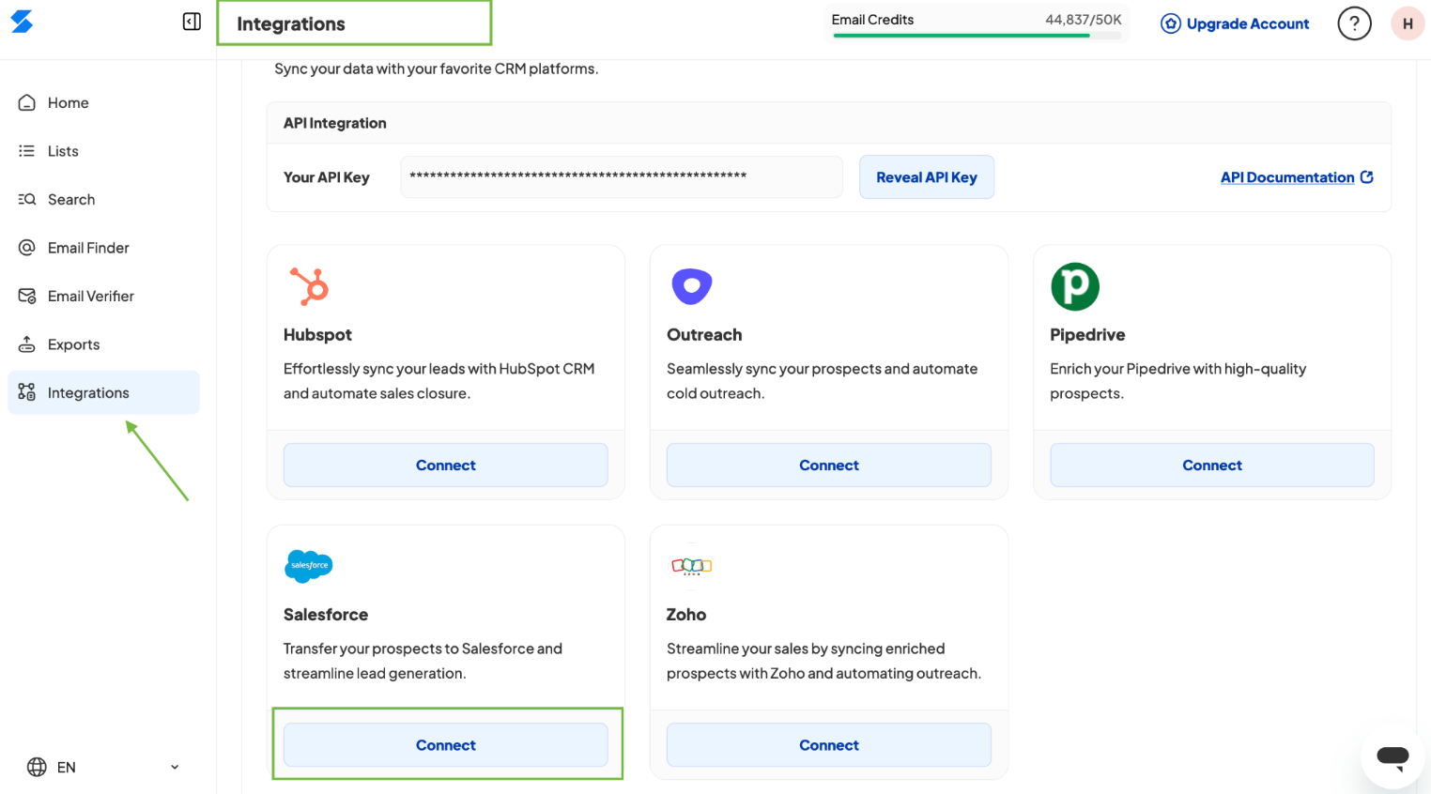Open help via question mark icon
The width and height of the screenshot is (1431, 794).
pyautogui.click(x=1354, y=23)
